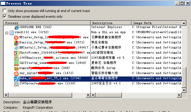Viewport: 191px width, 112px height.
Task: Select the PhotoViewer process row name
Action: click(x=55, y=53)
